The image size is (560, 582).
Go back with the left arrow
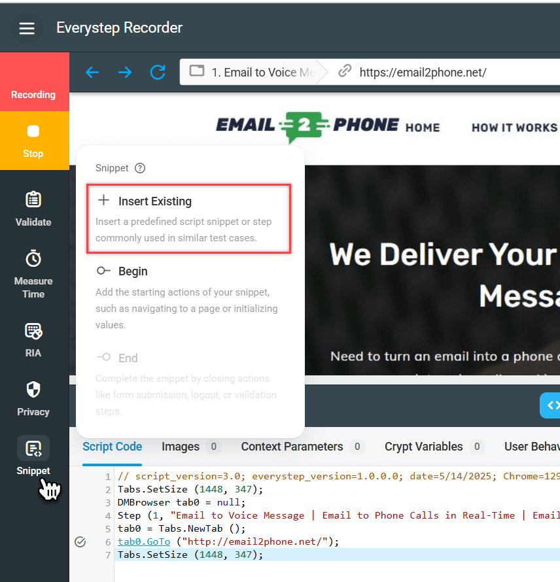tap(92, 72)
